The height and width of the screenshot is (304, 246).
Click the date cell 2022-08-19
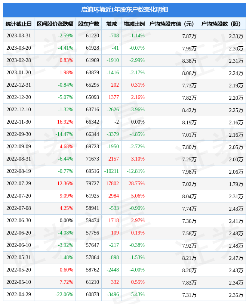coord(19,171)
